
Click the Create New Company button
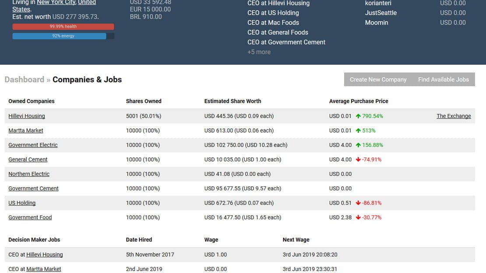point(378,79)
